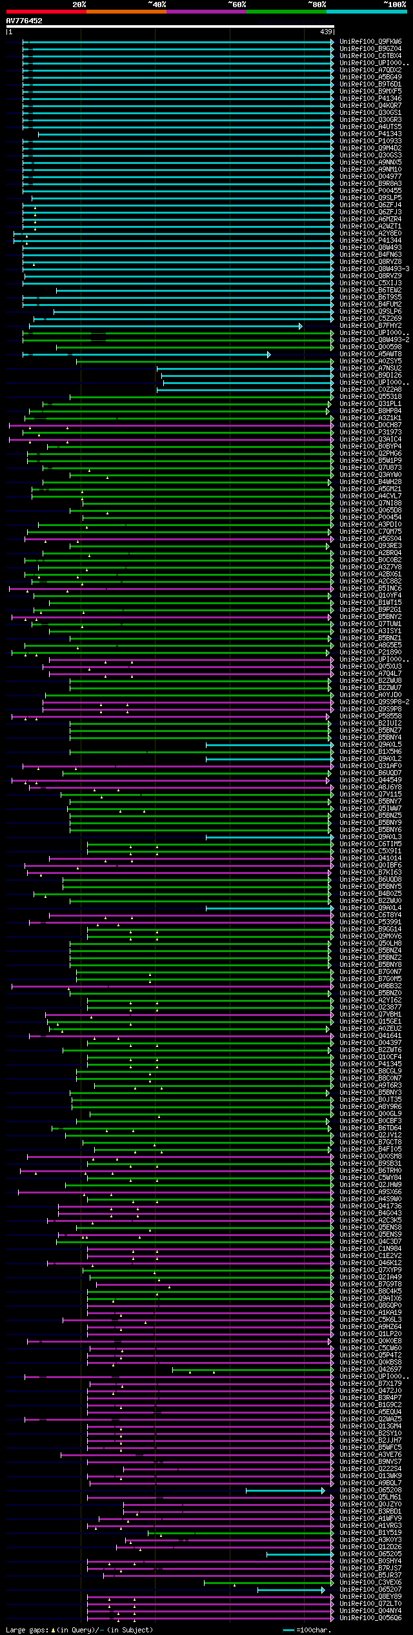Select label UniRef100_Q9SLP6
This screenshot has height=1635, width=413.
pos(370,311)
